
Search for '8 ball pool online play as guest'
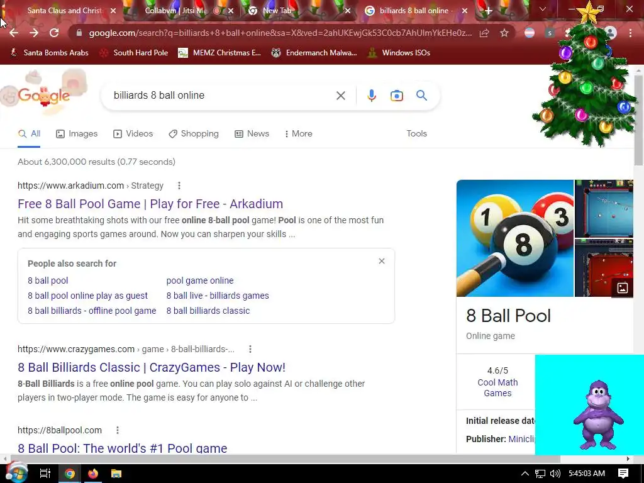[87, 296]
